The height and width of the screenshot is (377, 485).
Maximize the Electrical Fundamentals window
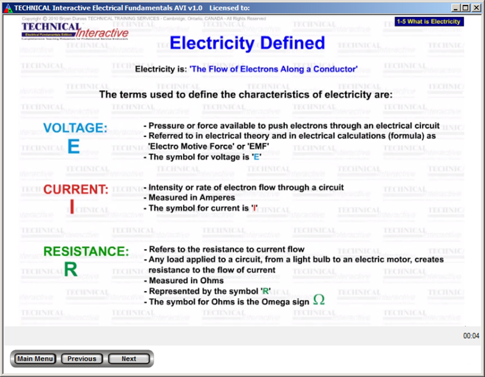point(466,8)
